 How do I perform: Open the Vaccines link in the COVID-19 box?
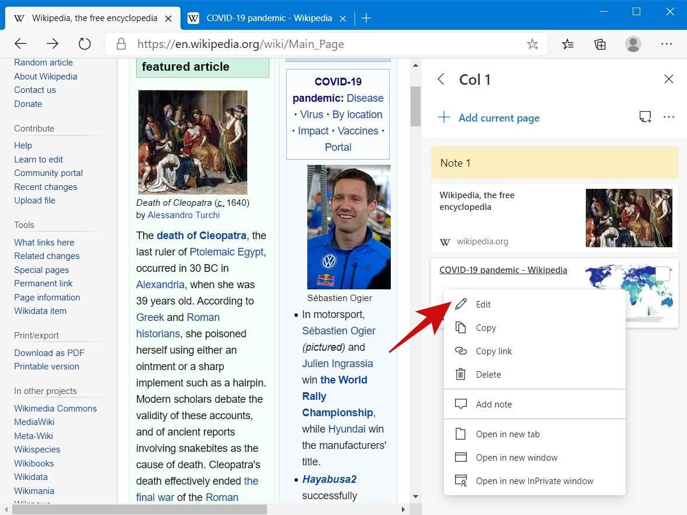[358, 130]
